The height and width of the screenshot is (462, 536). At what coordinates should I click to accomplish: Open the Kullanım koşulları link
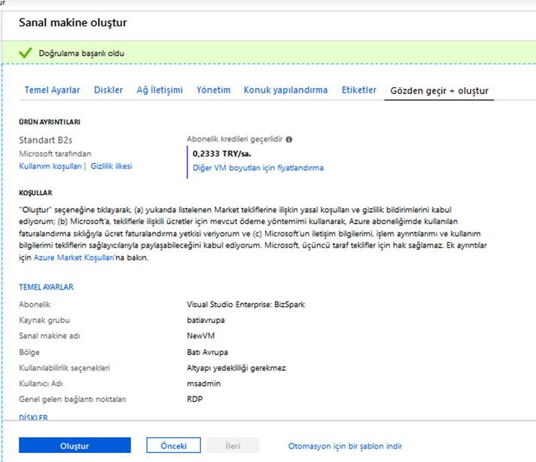50,166
